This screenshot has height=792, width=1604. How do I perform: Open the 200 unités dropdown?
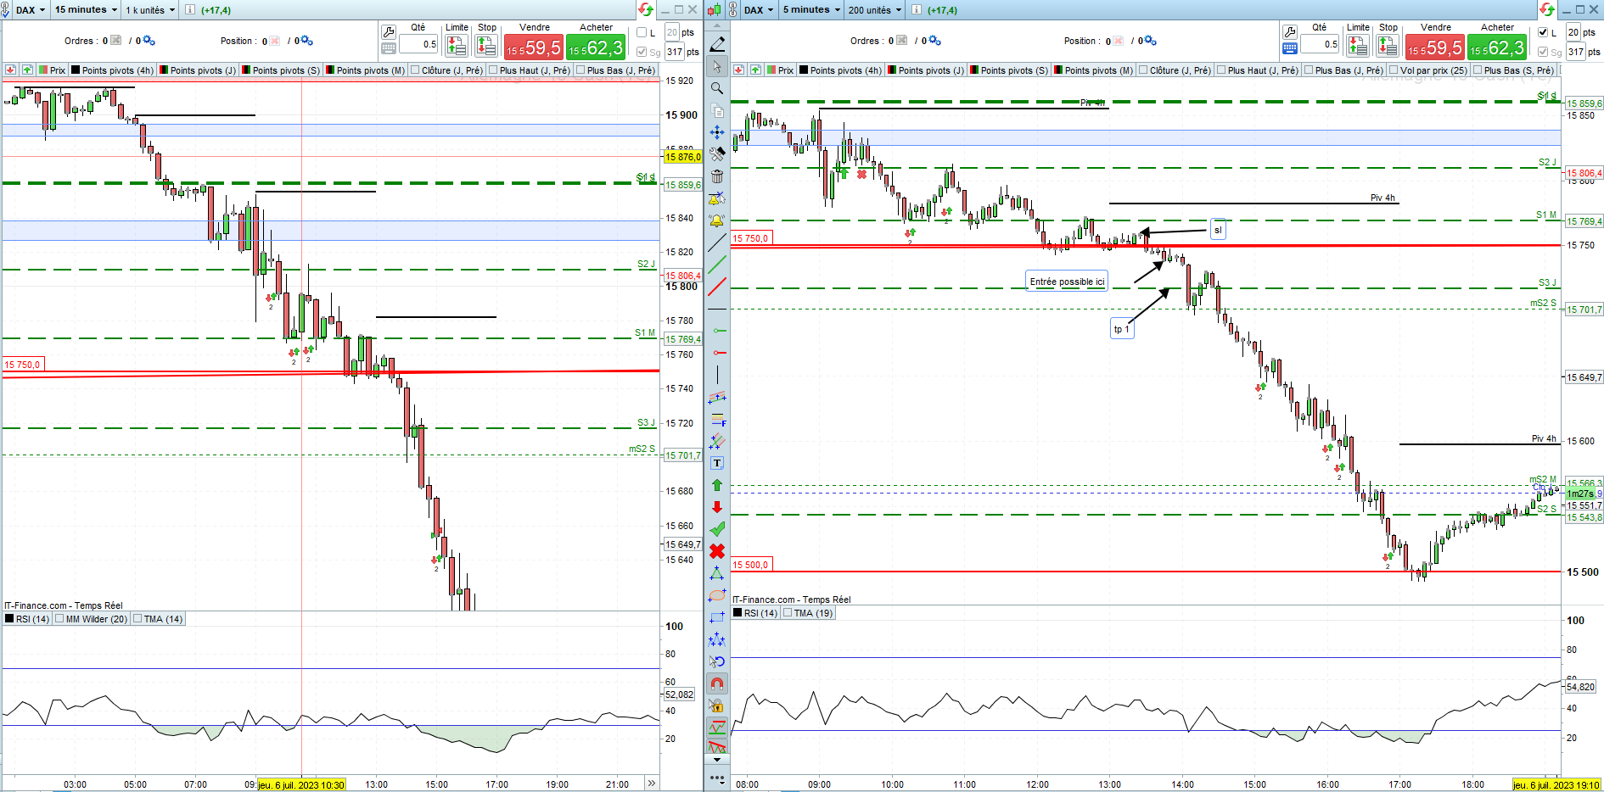point(875,10)
